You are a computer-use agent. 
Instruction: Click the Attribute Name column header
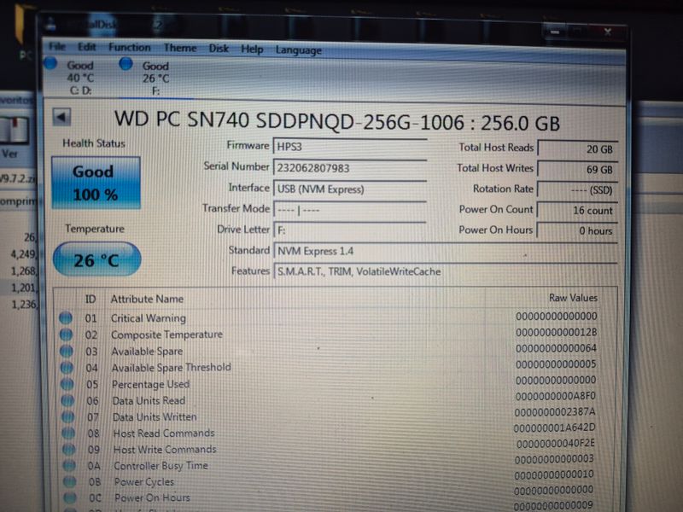point(147,300)
